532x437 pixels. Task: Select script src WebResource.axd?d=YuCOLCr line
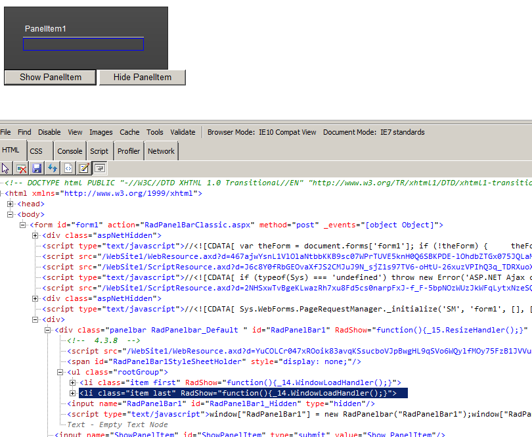299,352
